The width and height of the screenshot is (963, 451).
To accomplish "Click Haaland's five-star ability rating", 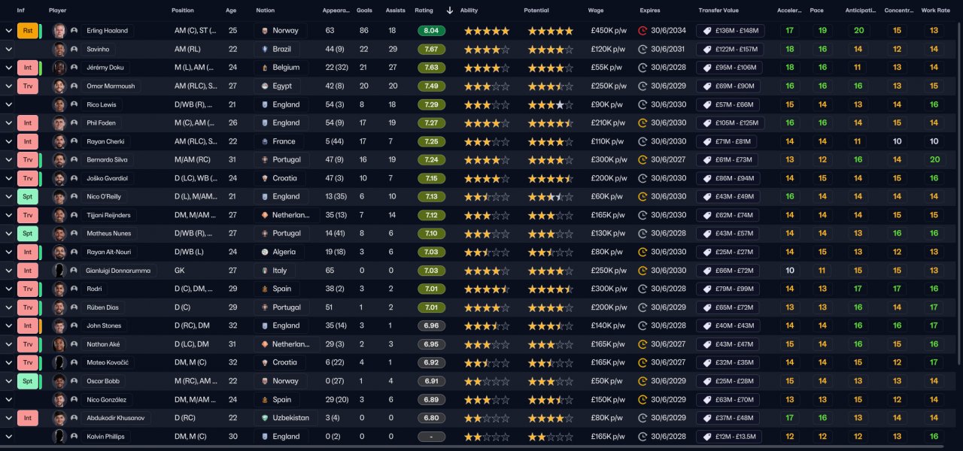I will coord(487,31).
